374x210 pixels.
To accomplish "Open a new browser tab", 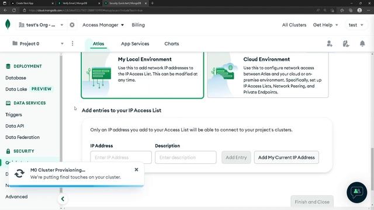I will coord(152,3).
